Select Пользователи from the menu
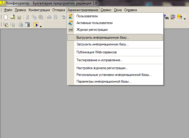The image size is (189, 138). (115, 16)
